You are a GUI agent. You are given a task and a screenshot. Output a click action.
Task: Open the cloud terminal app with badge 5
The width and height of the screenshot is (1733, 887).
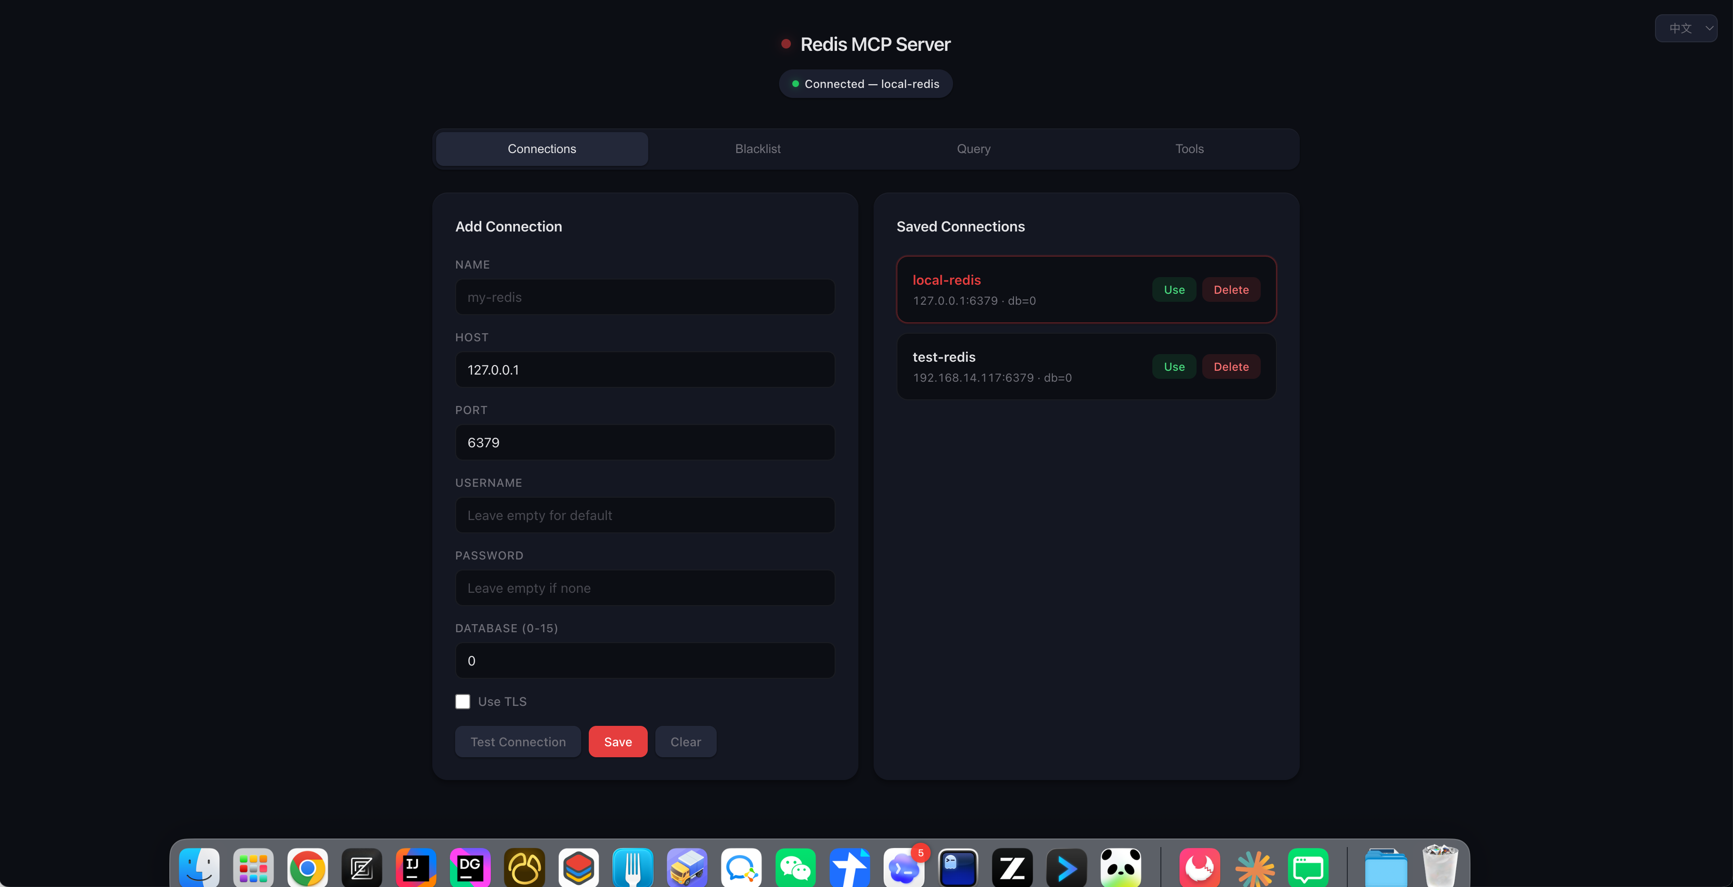pyautogui.click(x=904, y=868)
